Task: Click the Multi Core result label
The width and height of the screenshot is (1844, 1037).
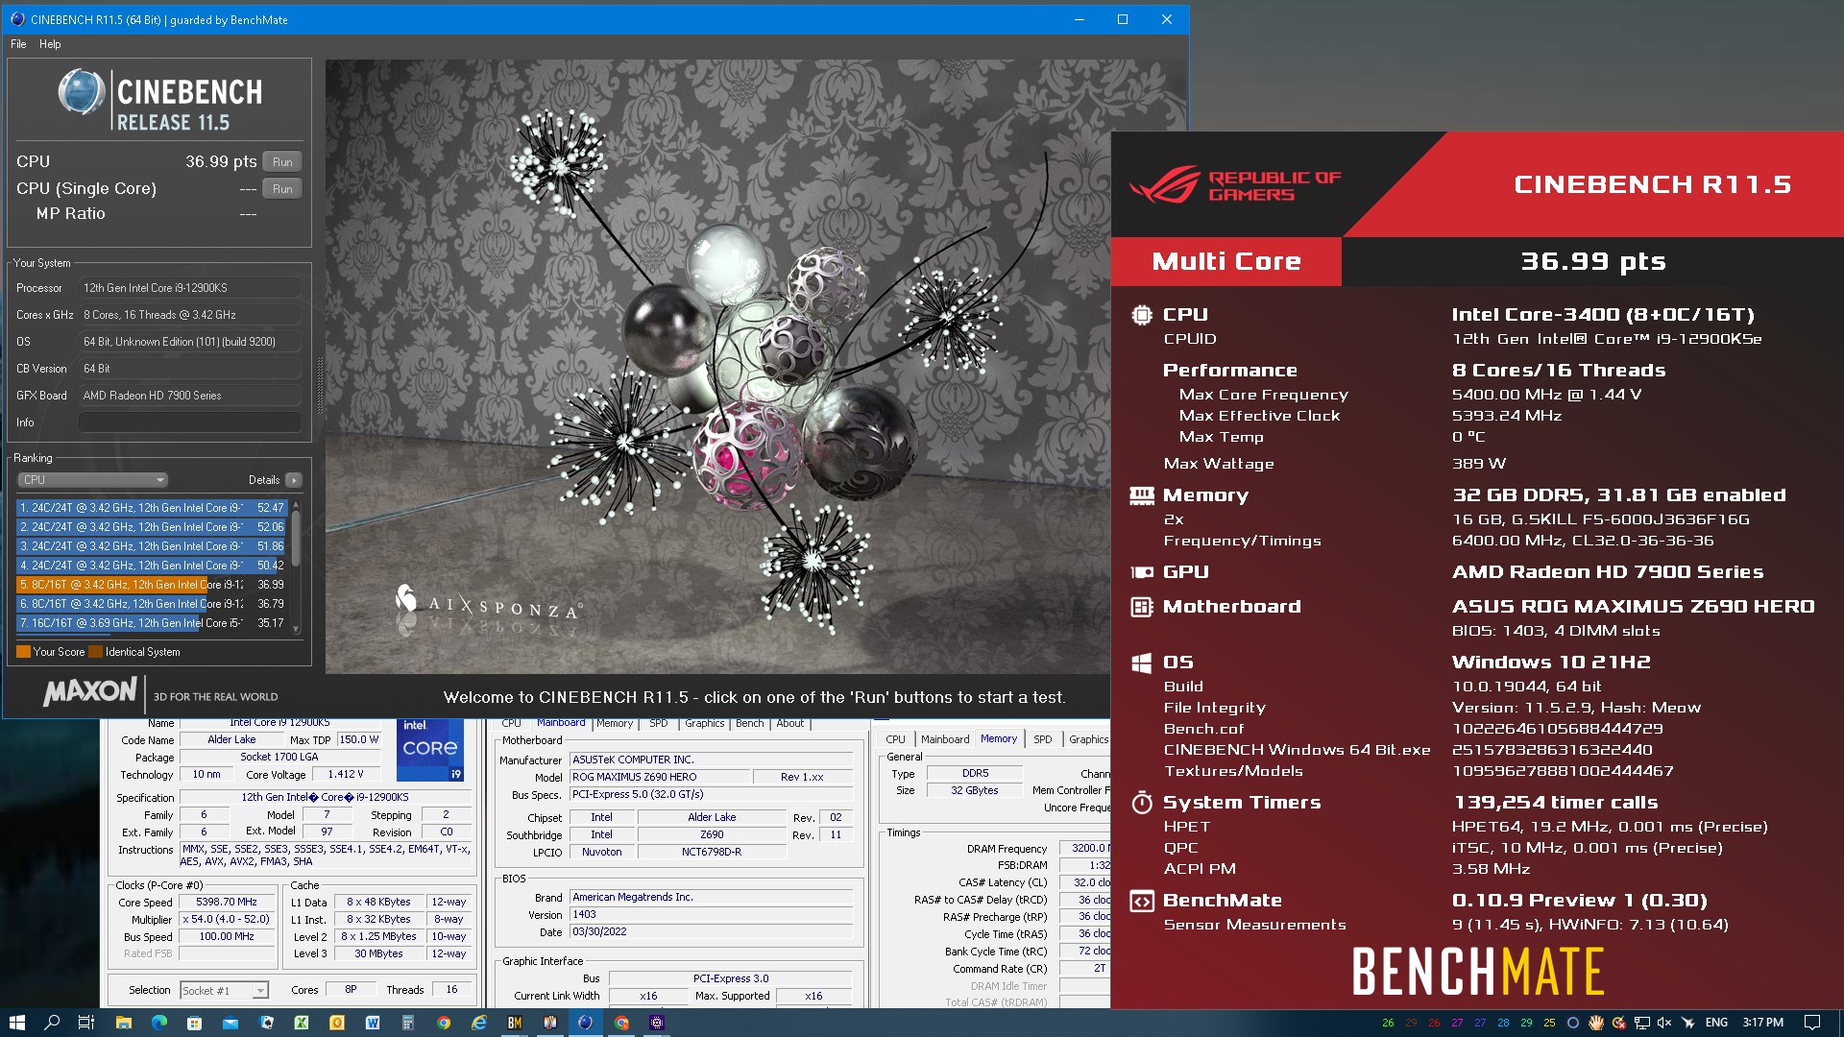Action: (1226, 261)
